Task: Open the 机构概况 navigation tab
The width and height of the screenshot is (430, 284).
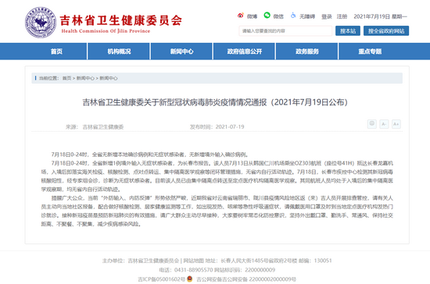Action: pos(119,51)
